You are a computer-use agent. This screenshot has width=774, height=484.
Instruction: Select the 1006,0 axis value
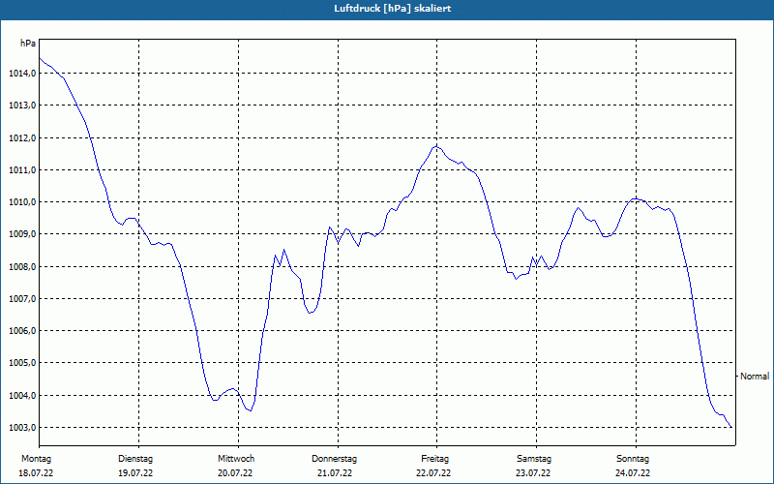pyautogui.click(x=22, y=331)
